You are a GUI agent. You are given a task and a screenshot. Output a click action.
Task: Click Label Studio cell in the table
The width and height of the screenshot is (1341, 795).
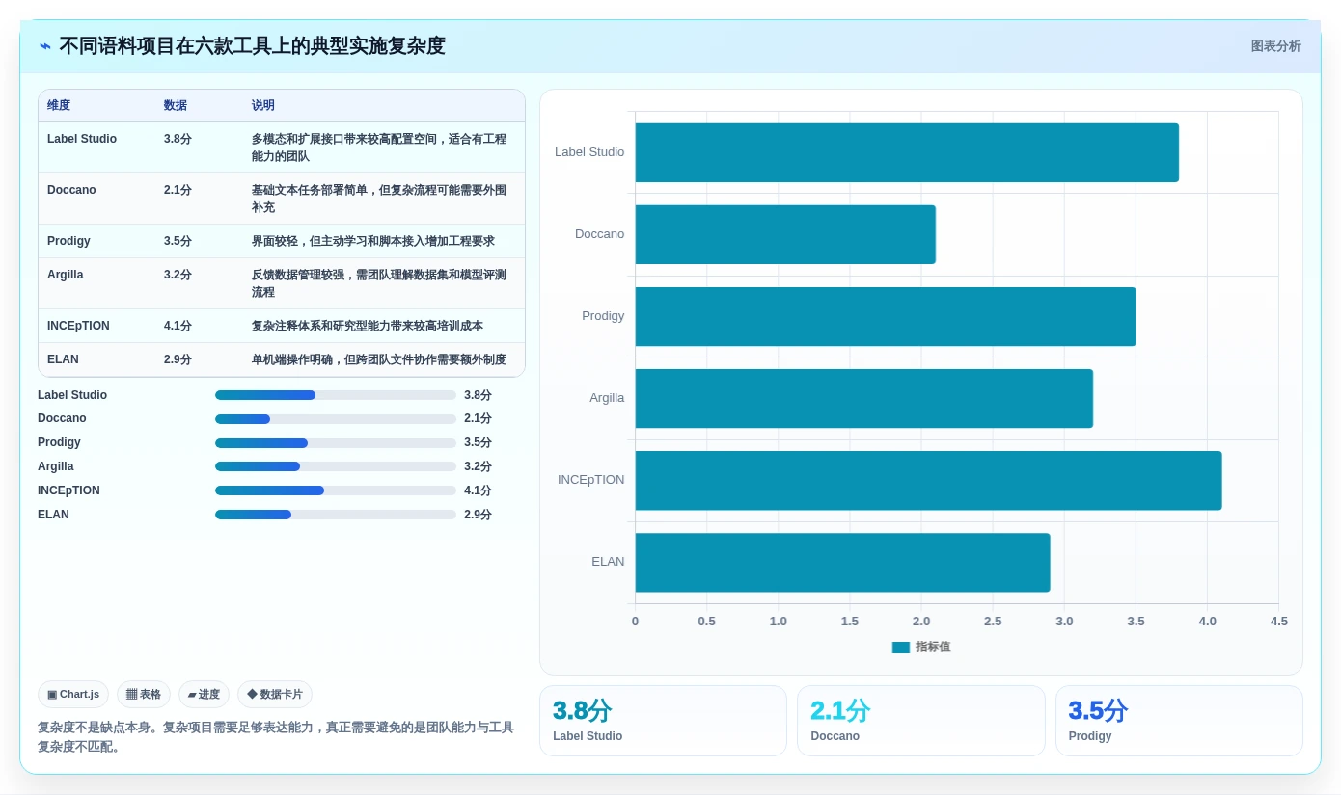[82, 139]
